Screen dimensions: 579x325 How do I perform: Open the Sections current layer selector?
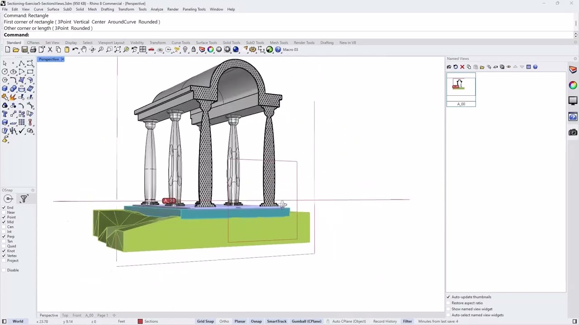[151, 321]
